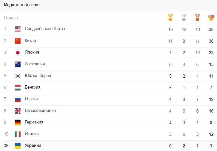
Task: Click the bronze medal column icon
Action: [198, 17]
